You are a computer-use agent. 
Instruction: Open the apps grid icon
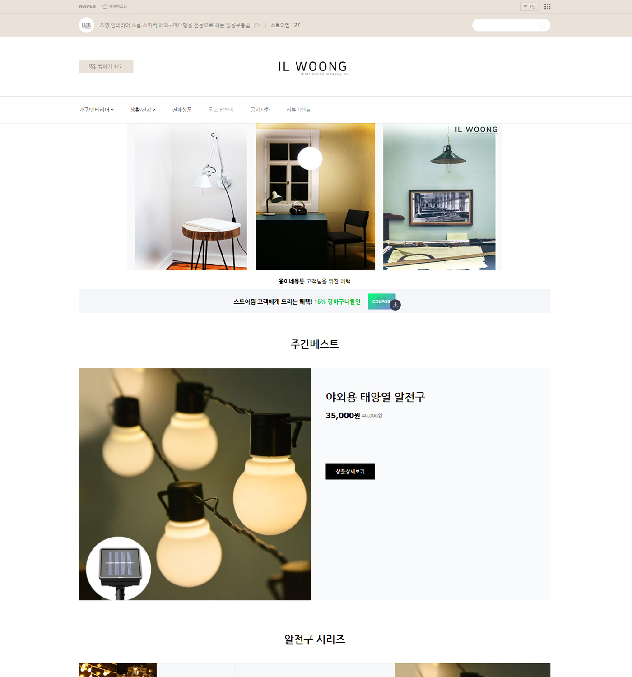pos(547,6)
